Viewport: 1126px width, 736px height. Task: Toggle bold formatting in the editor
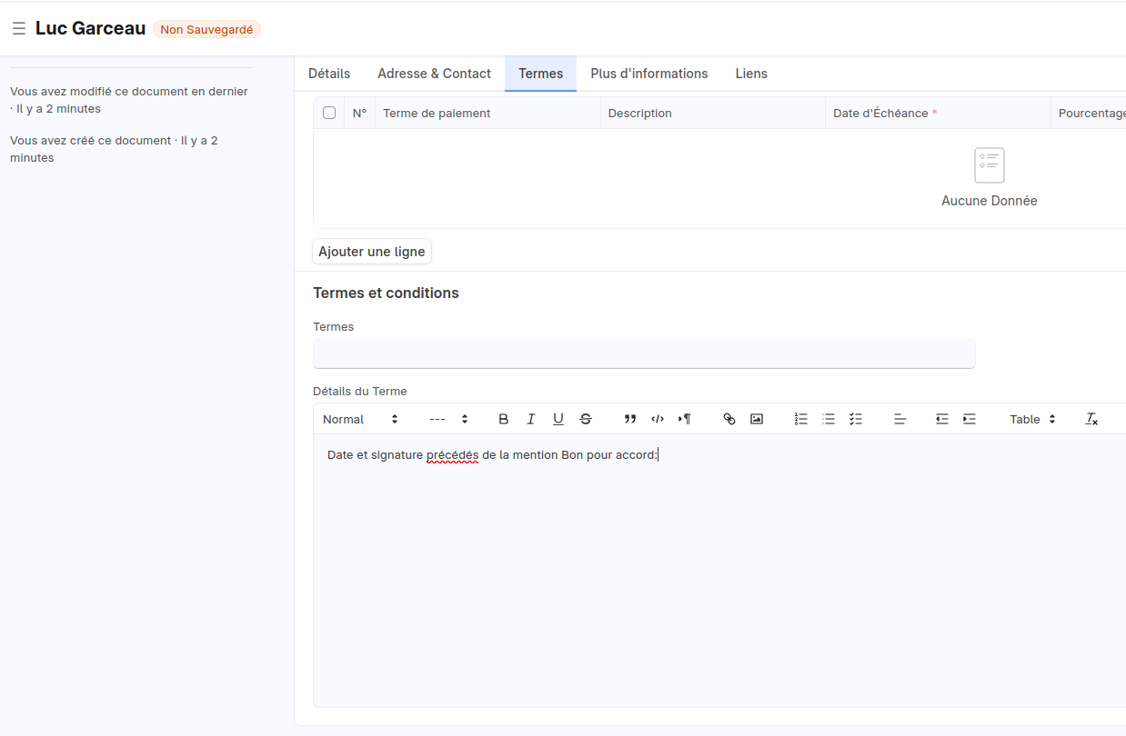pos(503,419)
